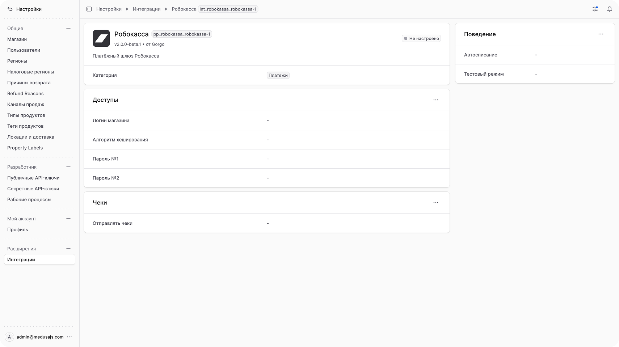Click the Чеки section heading
619x347 pixels.
point(100,203)
